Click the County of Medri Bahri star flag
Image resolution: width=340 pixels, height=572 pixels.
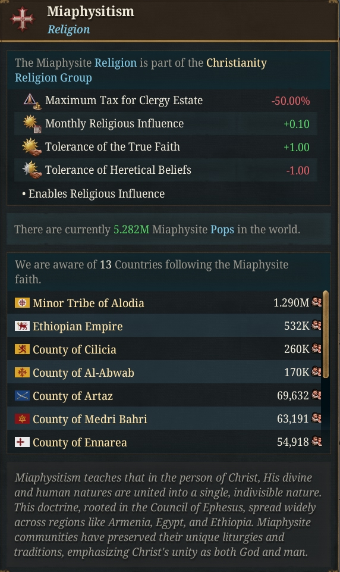(22, 419)
